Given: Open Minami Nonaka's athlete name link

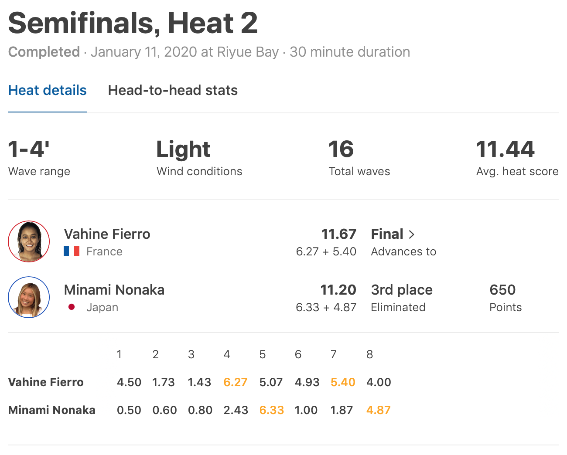Looking at the screenshot, I should point(114,290).
